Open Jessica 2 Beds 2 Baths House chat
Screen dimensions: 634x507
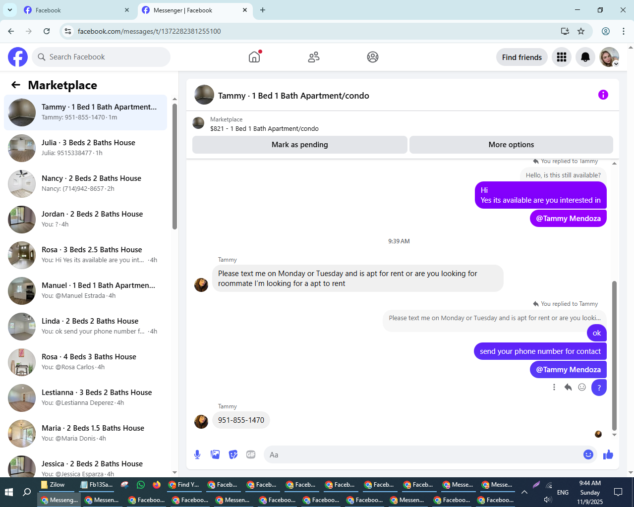(85, 466)
